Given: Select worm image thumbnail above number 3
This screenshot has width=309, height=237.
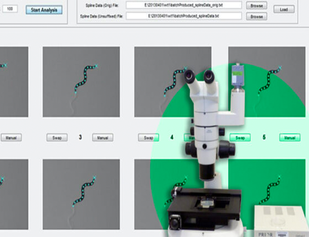Looking at the screenshot, I should (81, 82).
